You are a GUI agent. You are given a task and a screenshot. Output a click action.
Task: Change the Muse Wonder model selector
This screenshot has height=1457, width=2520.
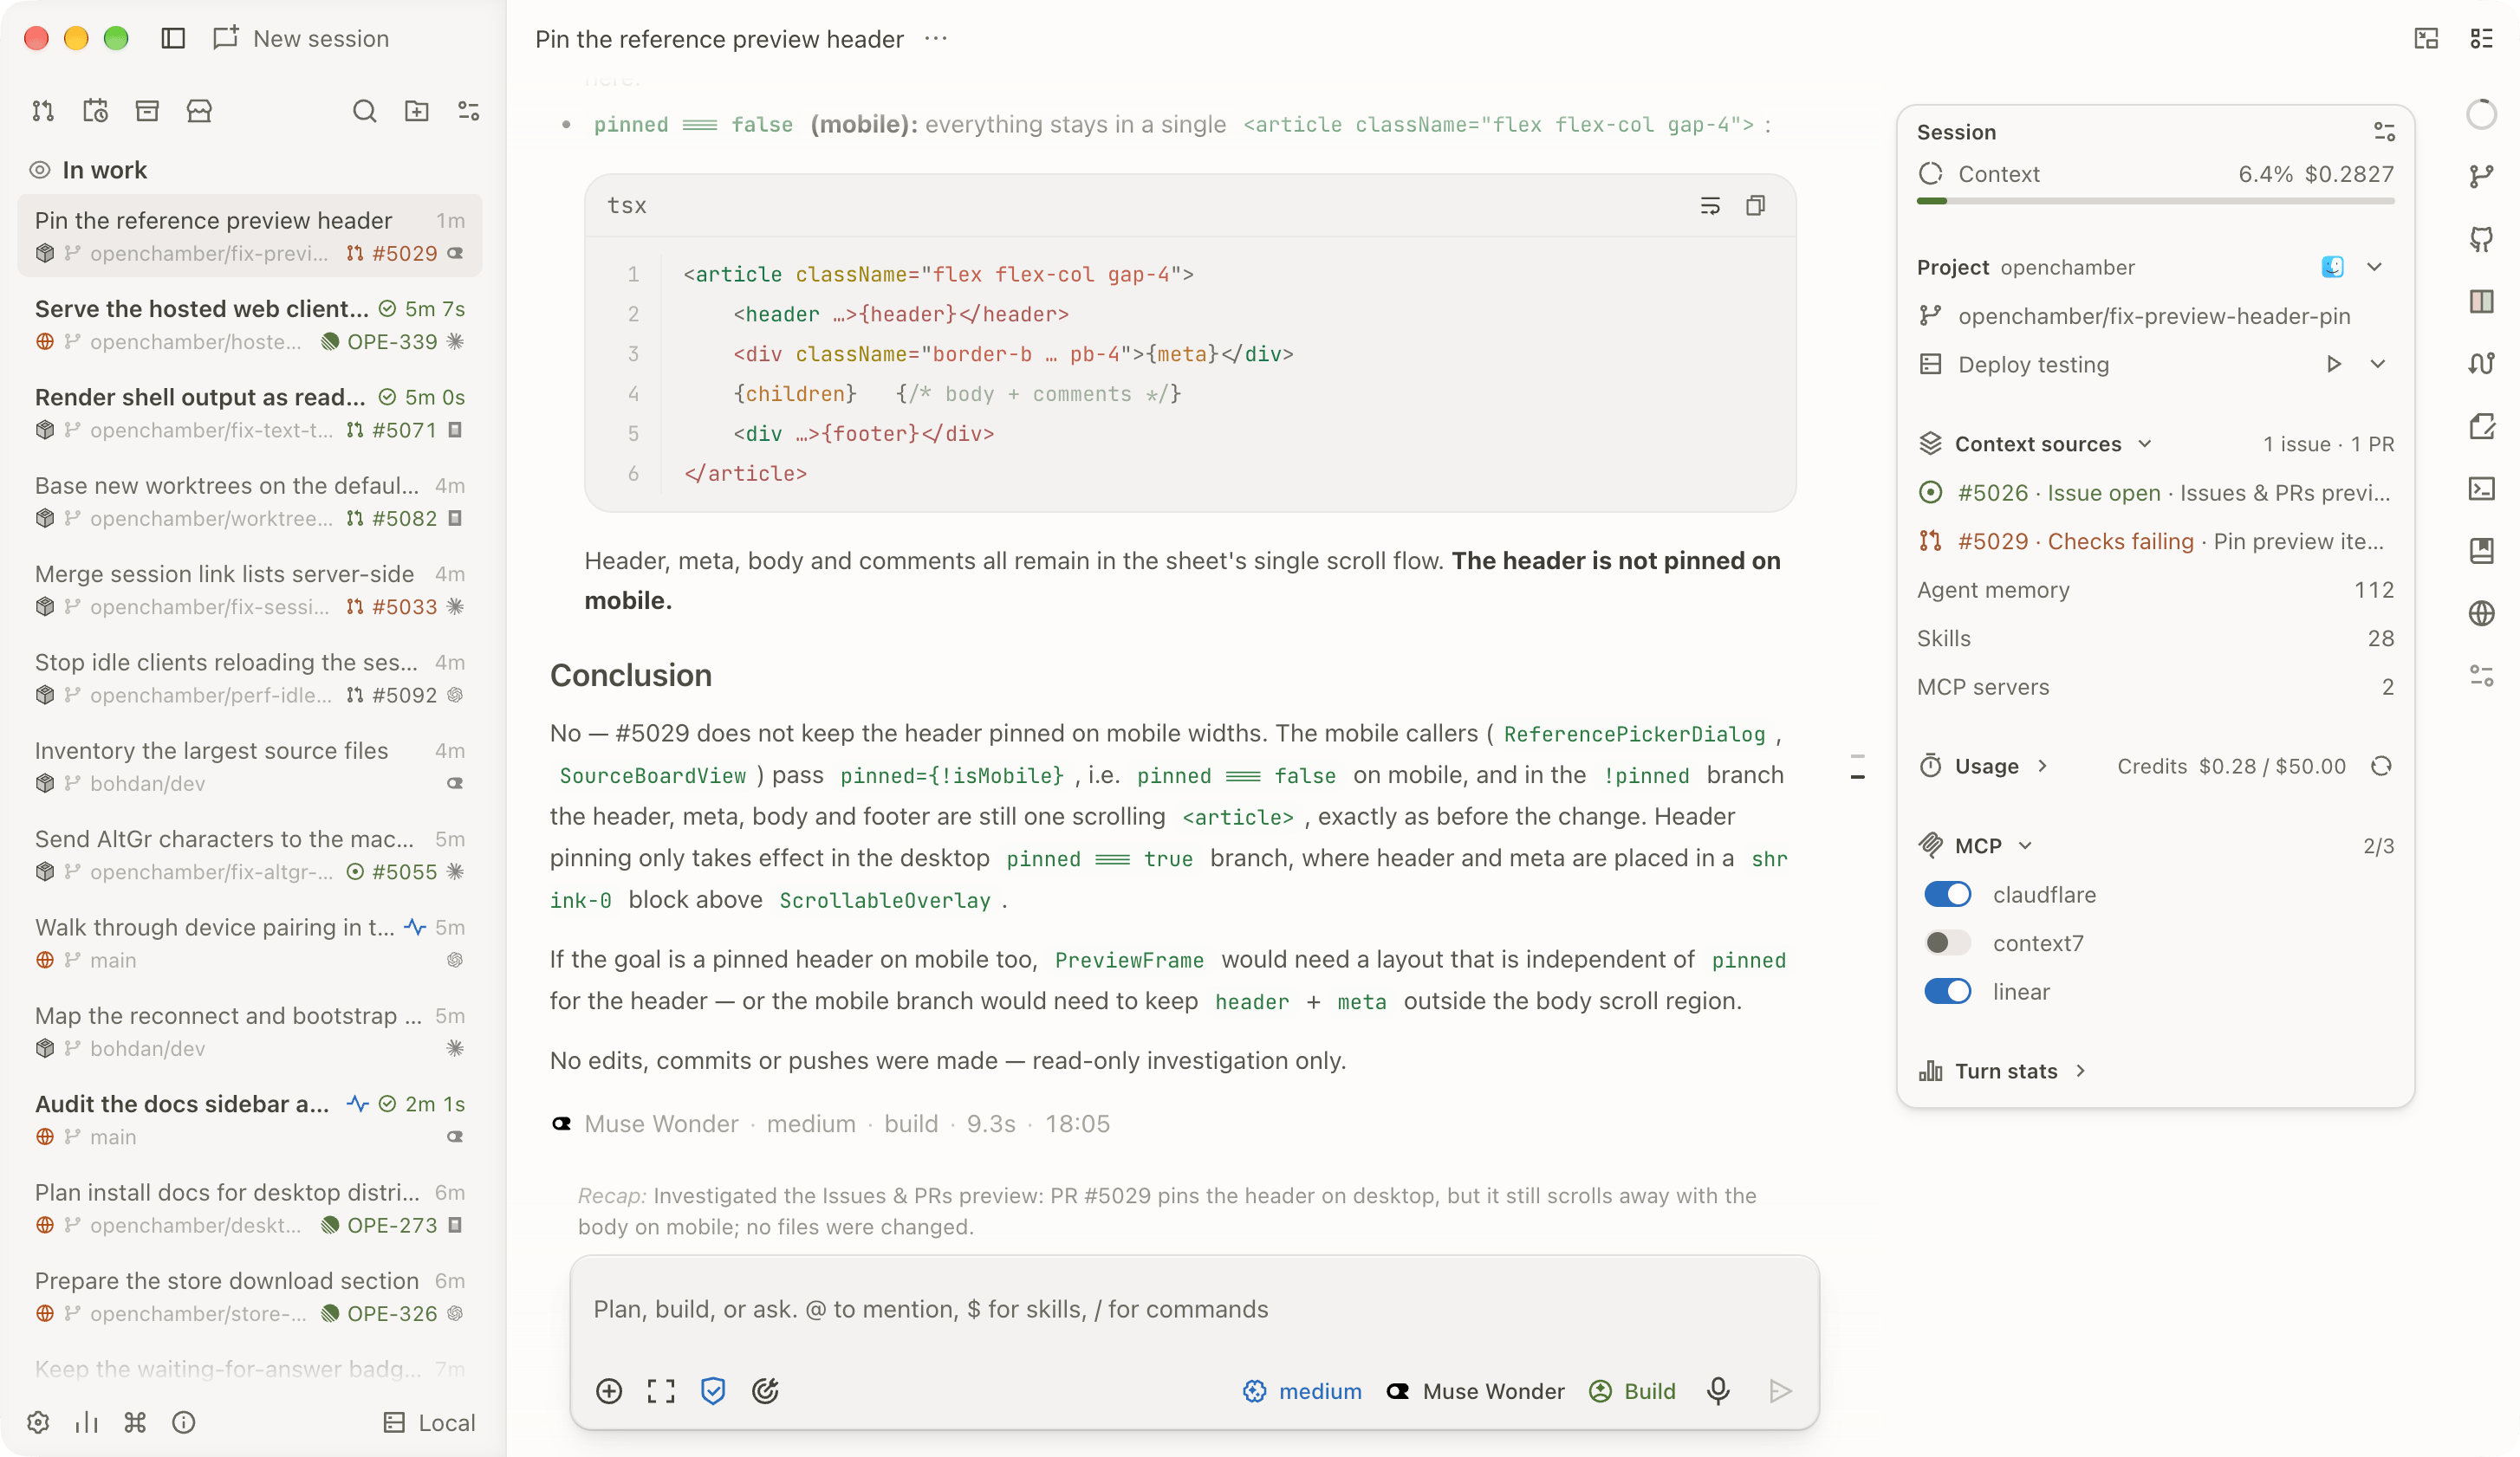(1476, 1390)
